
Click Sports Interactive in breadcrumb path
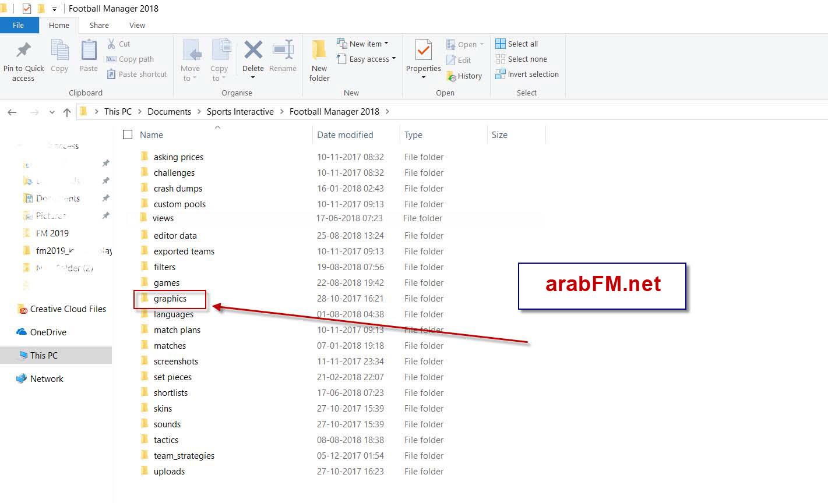pos(240,112)
